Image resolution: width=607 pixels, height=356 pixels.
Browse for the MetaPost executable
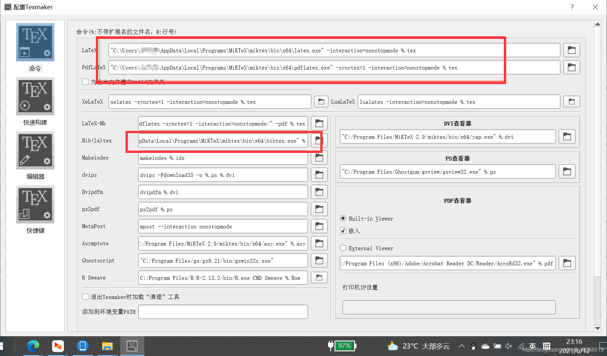pos(319,226)
